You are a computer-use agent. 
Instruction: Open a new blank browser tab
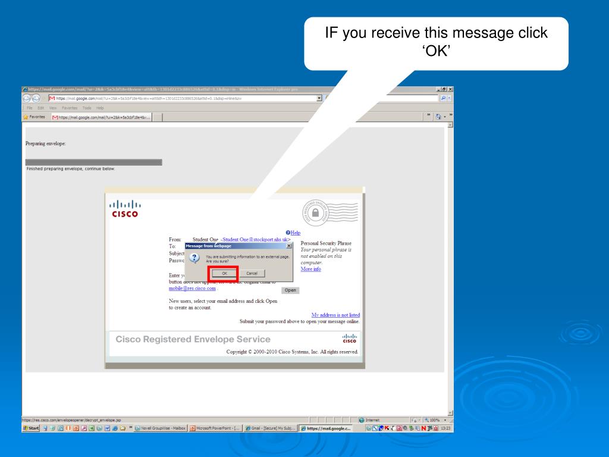157,117
